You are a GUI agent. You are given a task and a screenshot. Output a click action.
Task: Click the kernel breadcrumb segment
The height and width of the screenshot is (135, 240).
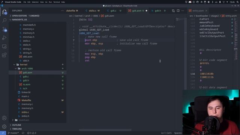coord(79,16)
